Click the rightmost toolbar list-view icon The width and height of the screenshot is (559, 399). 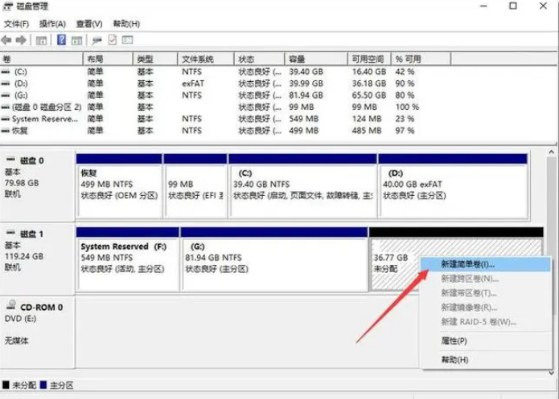127,40
